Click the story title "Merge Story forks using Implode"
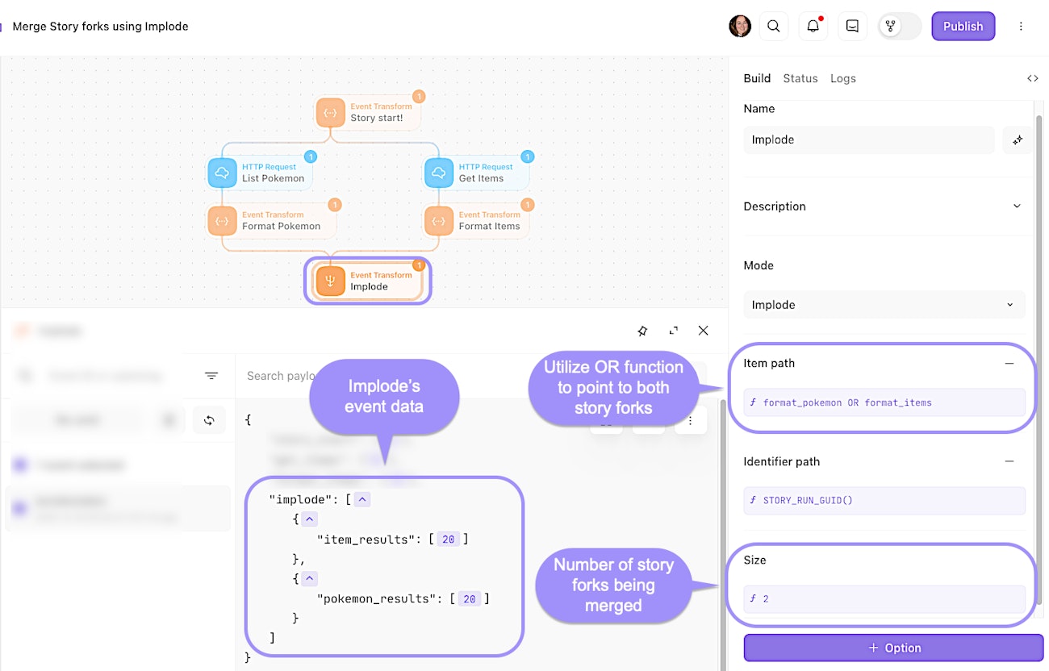Viewport: 1049px width, 671px height. pos(100,26)
